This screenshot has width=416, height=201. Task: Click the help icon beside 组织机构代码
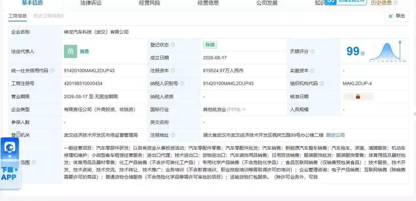322,84
